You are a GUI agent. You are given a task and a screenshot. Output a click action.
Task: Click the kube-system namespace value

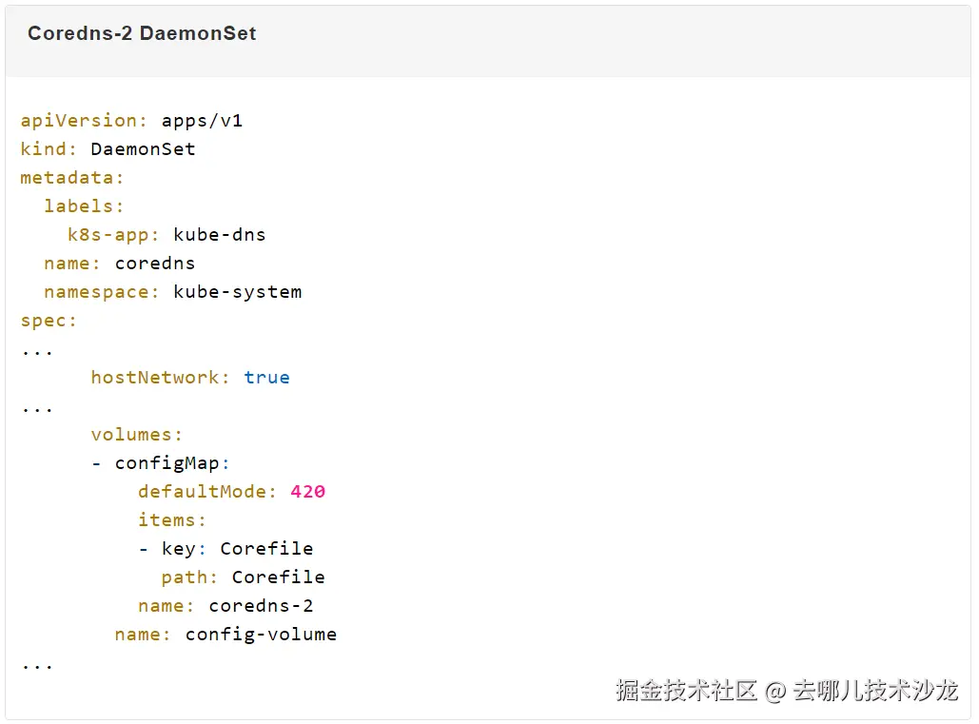237,292
